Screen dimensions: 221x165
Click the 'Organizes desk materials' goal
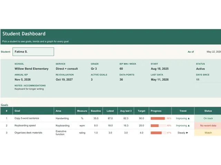[28, 133]
